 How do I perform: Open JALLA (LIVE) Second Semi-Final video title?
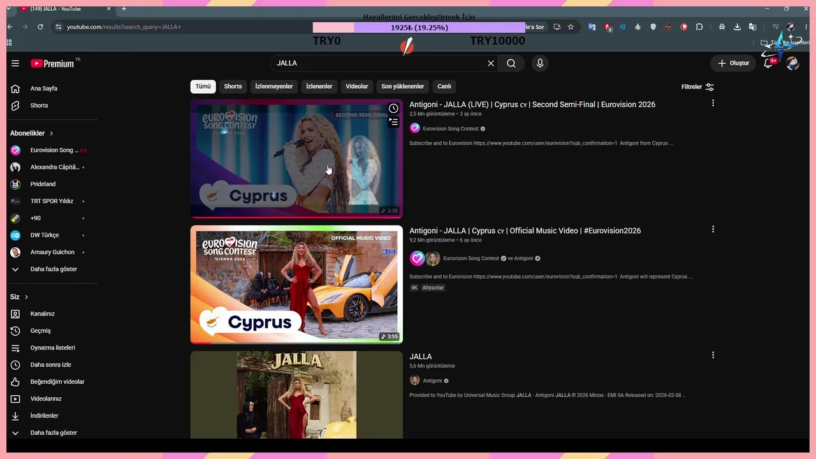click(x=532, y=105)
